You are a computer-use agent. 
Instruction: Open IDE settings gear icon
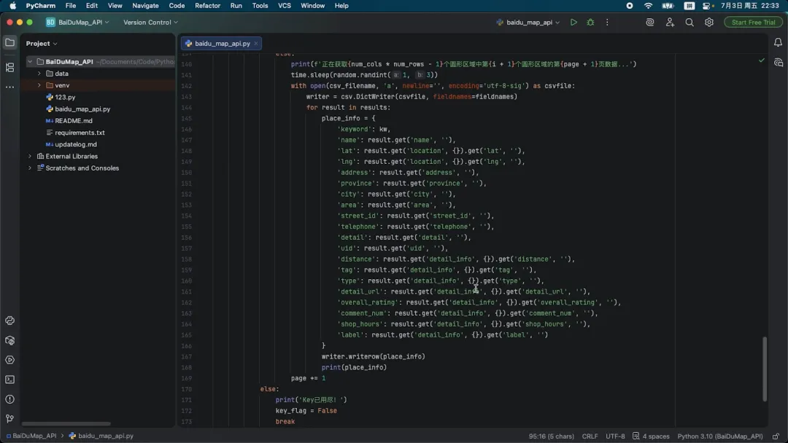(x=709, y=22)
